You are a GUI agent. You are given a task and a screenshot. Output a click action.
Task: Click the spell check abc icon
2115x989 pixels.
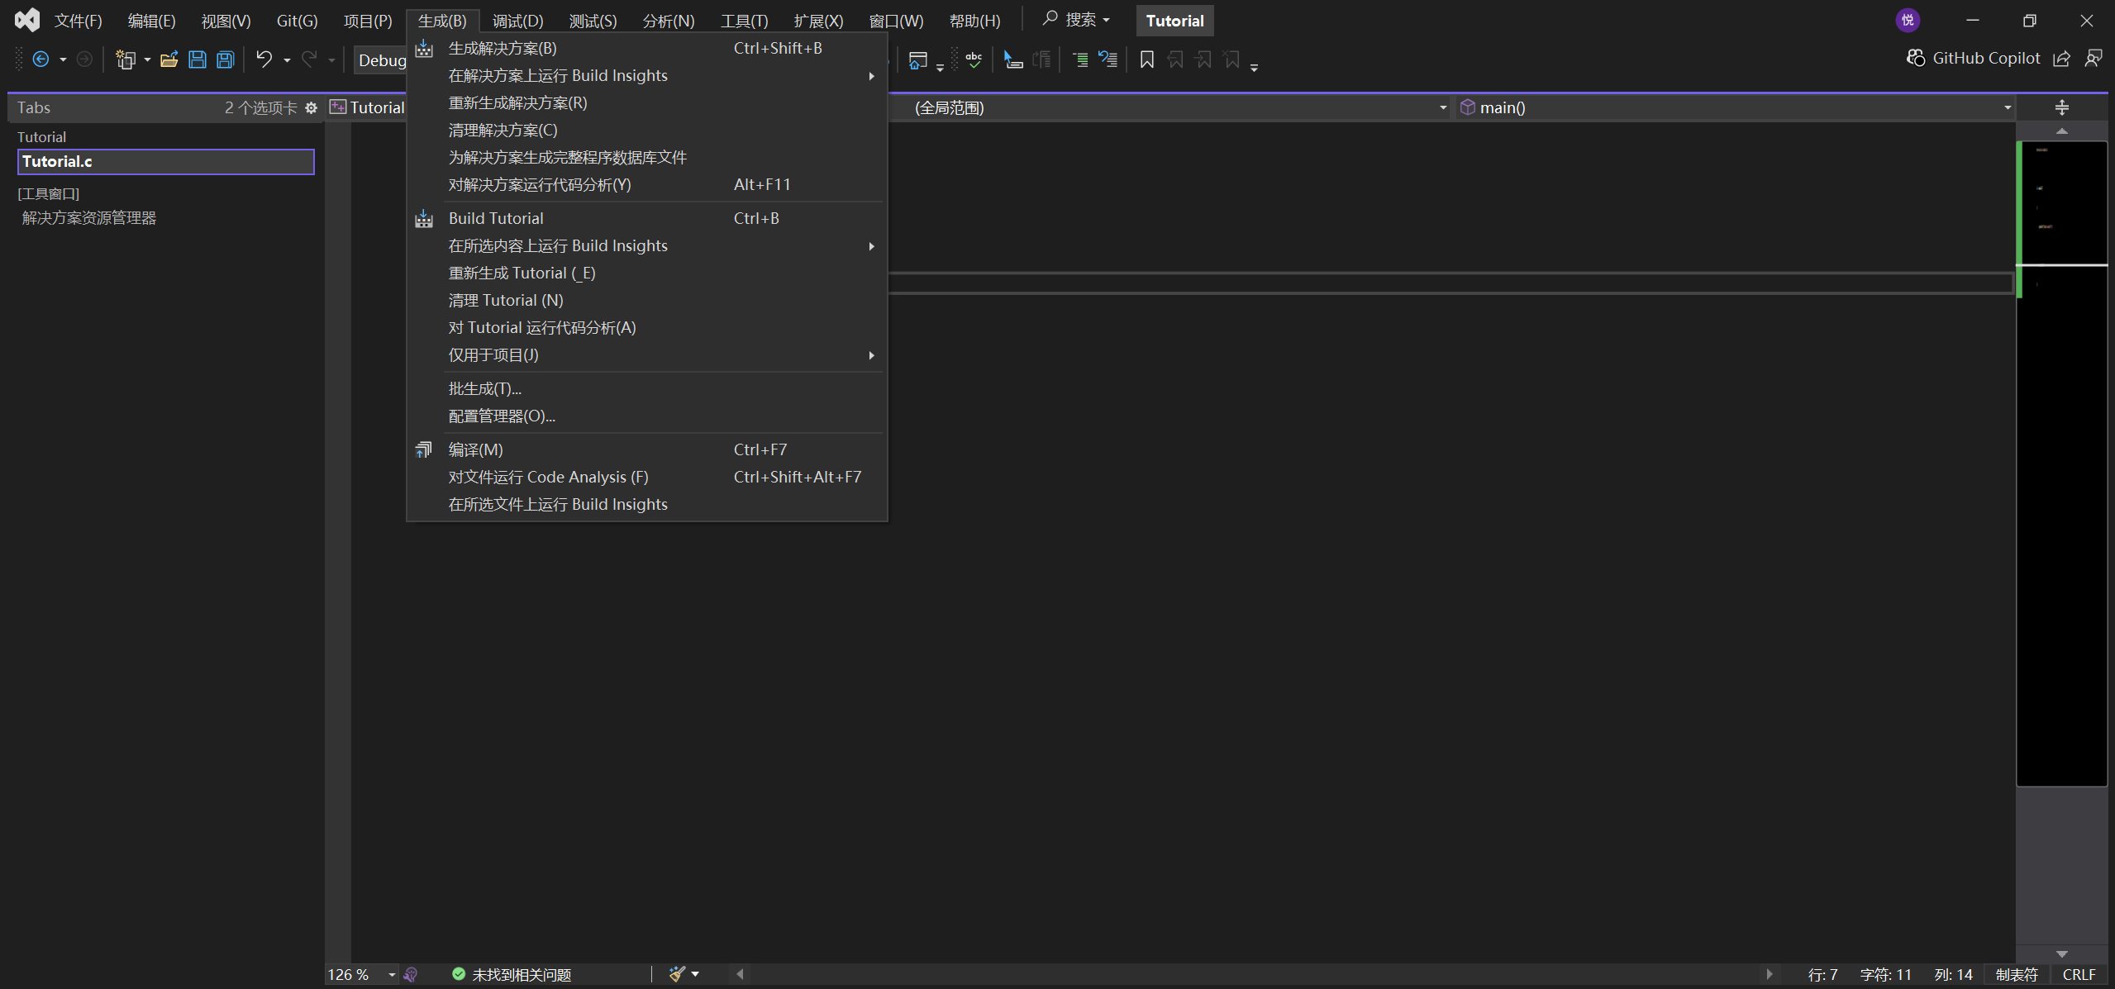[x=974, y=59]
